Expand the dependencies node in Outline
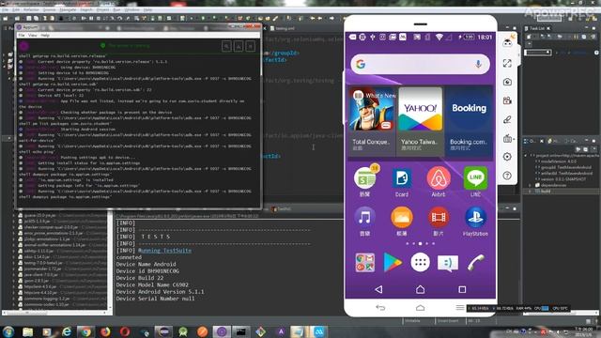Screen dimensions: 601x338 pos(531,185)
